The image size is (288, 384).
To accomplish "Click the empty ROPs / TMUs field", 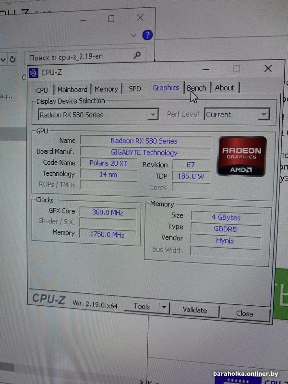I will pyautogui.click(x=108, y=185).
